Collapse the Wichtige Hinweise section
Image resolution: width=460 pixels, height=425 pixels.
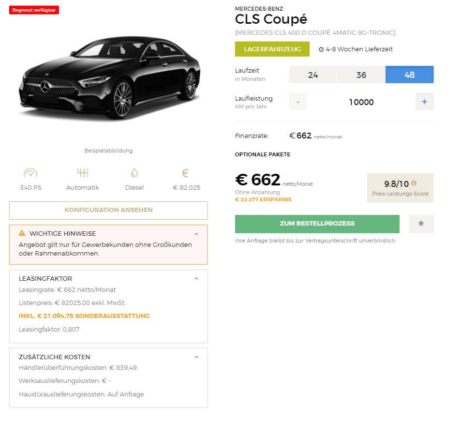196,234
